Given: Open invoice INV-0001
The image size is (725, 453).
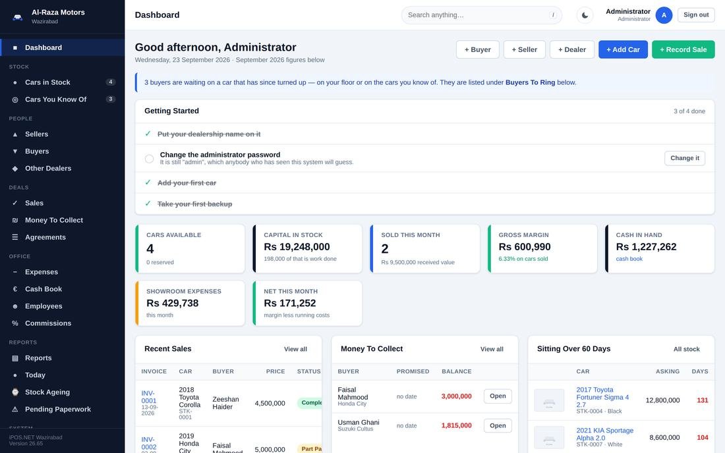Looking at the screenshot, I should (149, 397).
